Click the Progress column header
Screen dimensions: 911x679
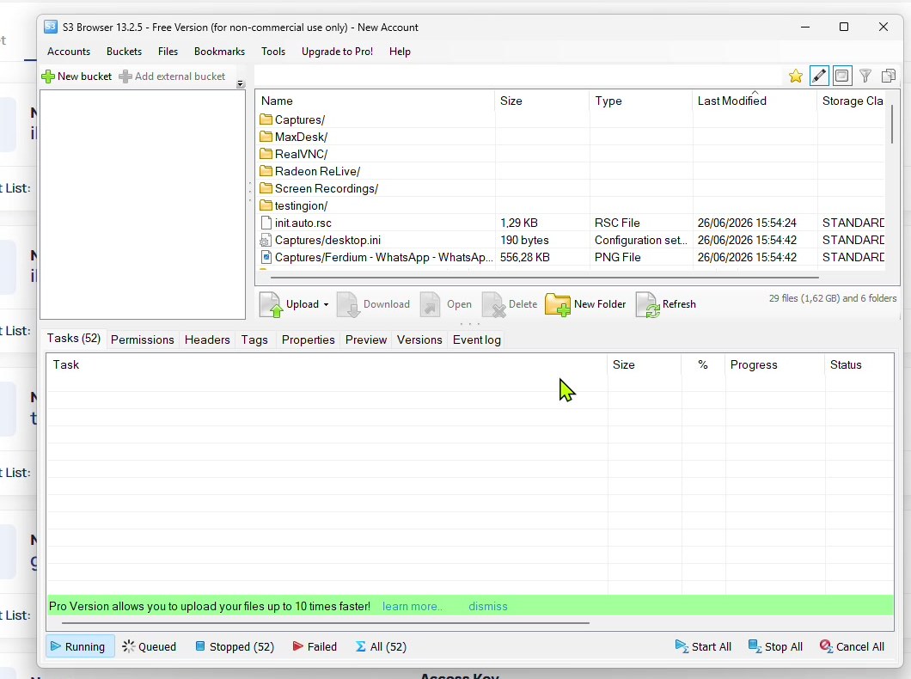(774, 364)
